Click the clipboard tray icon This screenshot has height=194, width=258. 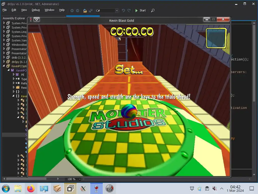click(x=207, y=188)
